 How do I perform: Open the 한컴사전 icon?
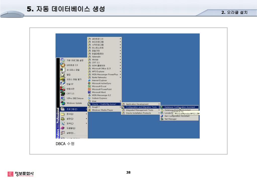pos(63,89)
